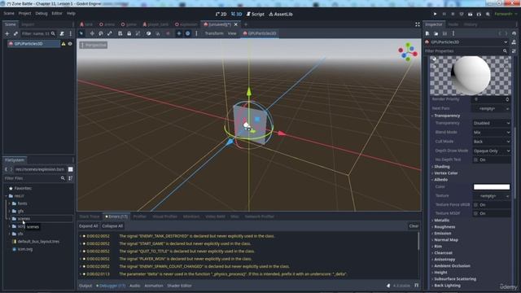The image size is (521, 293).
Task: Click the FileSystem sort files icon
Action: 71,178
